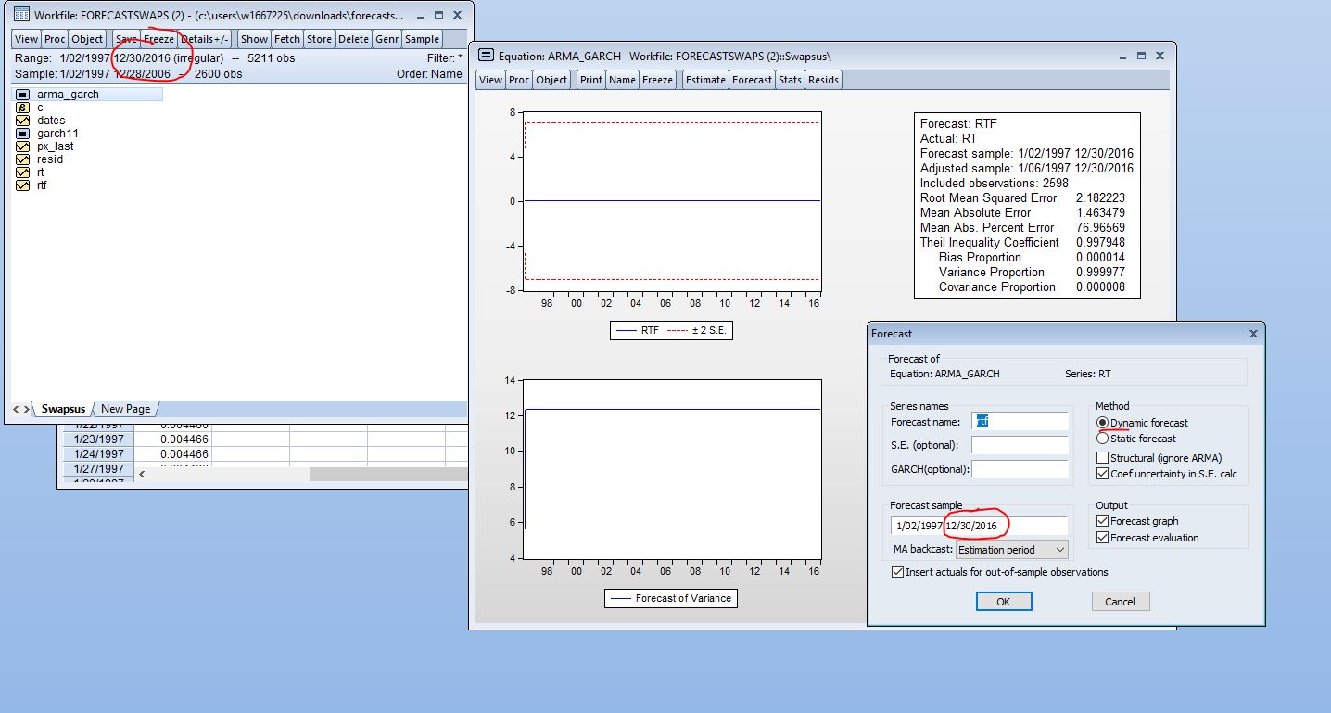
Task: Toggle Coef uncertainty in S.E. calc
Action: tap(1102, 474)
